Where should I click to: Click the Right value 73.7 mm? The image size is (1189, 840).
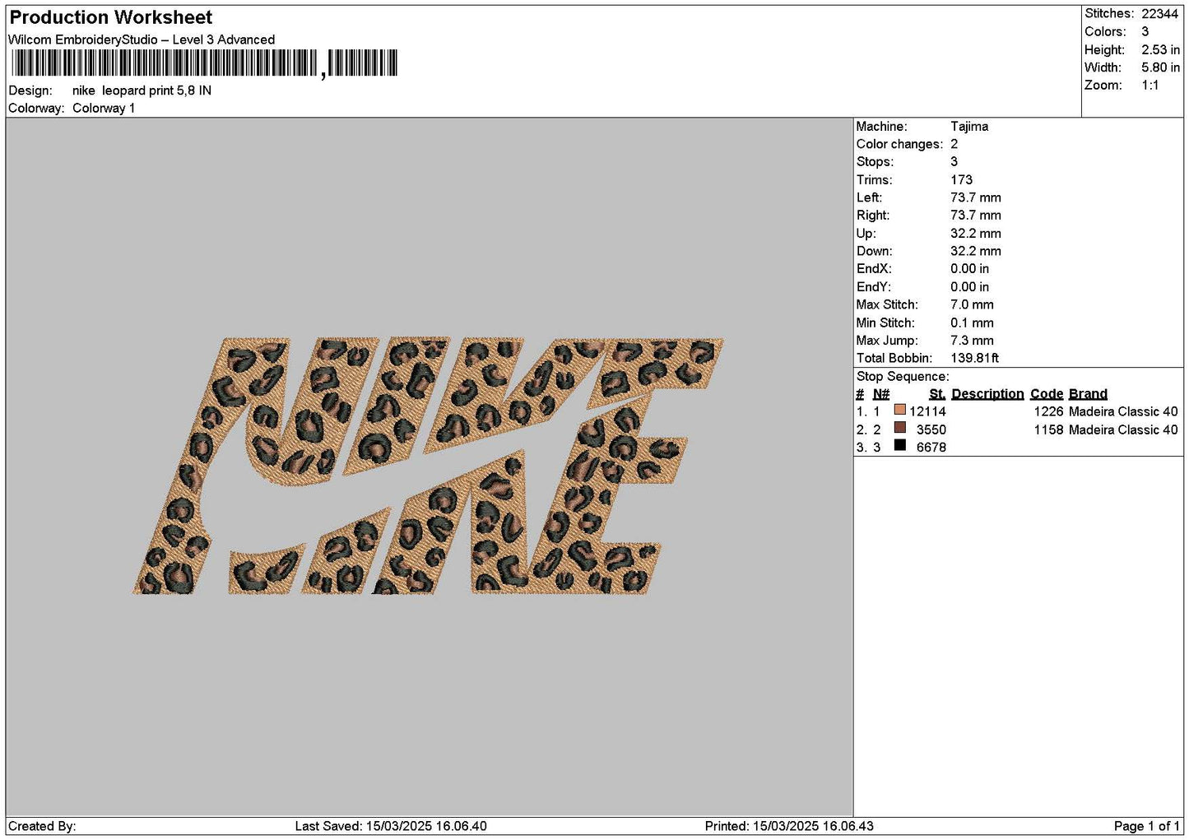point(976,216)
